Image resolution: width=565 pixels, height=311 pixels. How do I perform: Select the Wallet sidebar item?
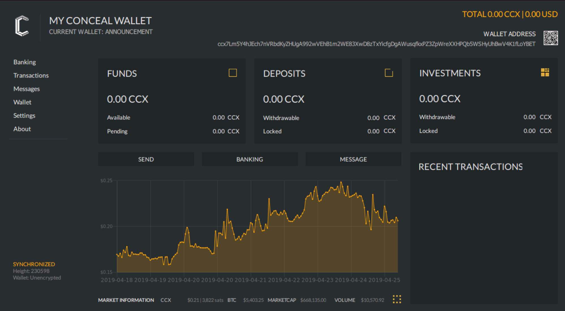point(21,102)
